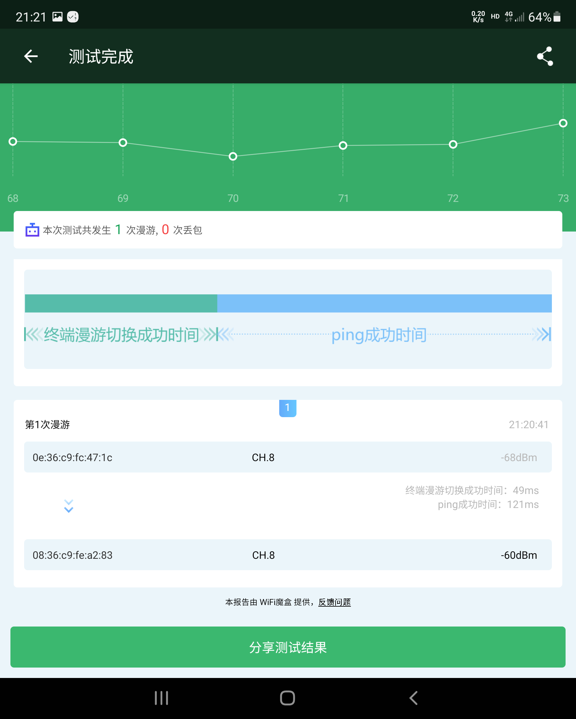Tap the teal roaming switch time bar

pyautogui.click(x=121, y=303)
